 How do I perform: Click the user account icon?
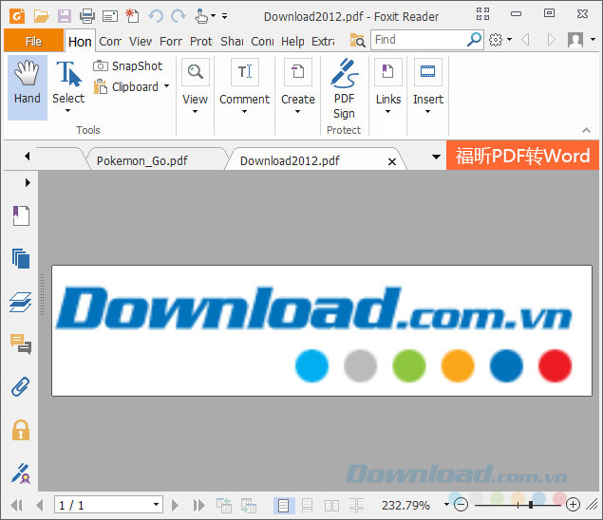575,40
